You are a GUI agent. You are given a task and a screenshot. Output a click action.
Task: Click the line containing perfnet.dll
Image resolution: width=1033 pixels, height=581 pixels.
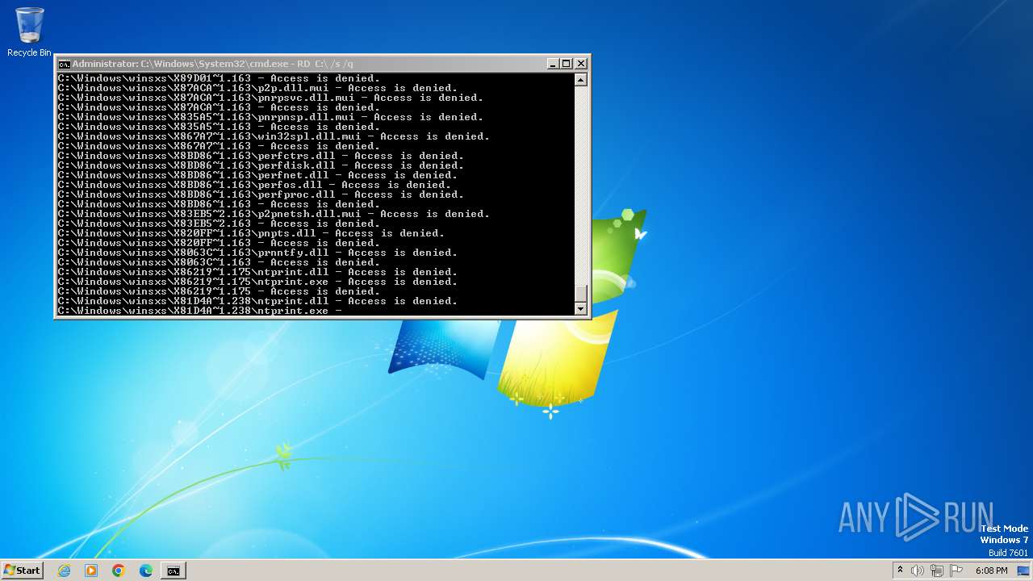point(257,175)
